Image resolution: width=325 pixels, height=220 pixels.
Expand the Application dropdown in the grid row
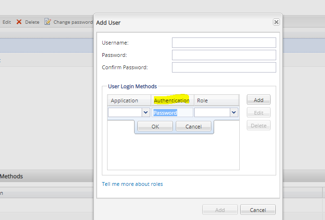[145, 113]
